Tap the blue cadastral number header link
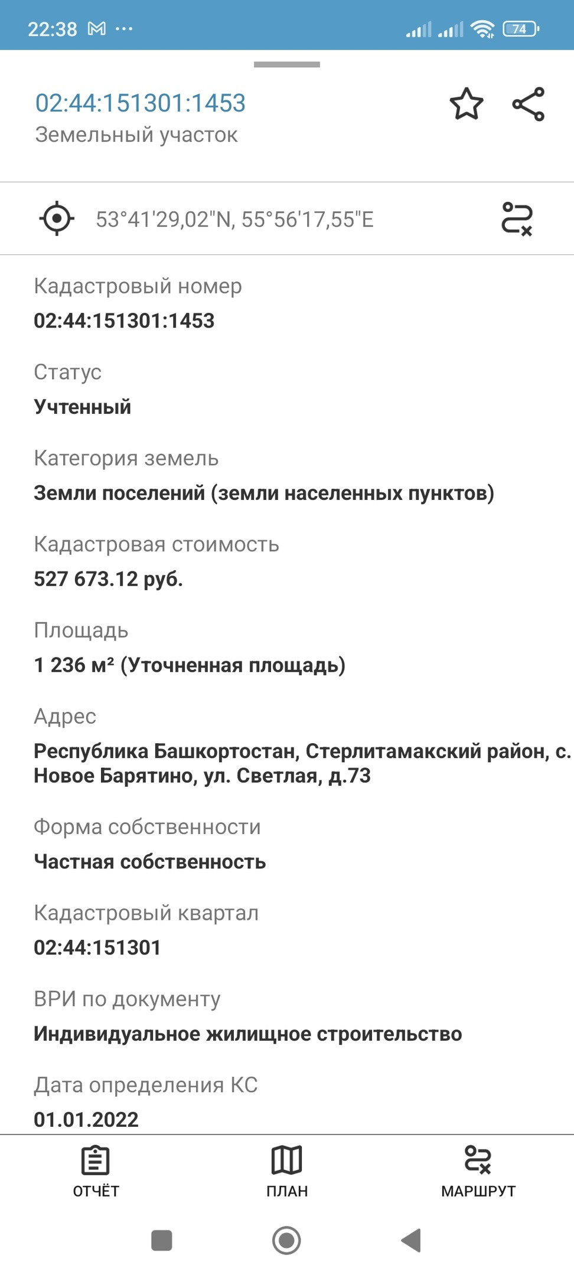 coord(141,103)
